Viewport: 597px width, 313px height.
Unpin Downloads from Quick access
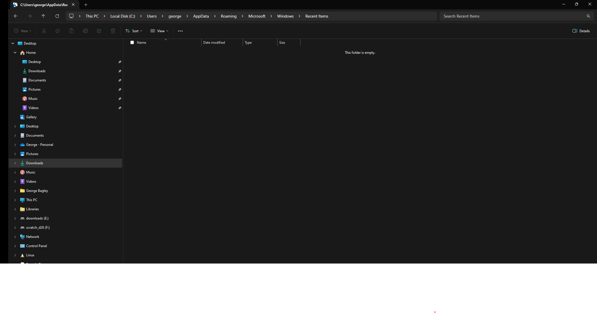click(x=120, y=71)
